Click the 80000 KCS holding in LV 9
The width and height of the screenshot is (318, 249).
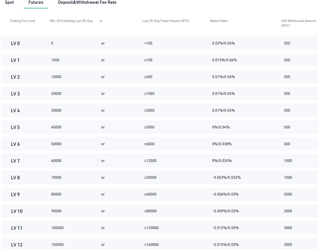click(x=56, y=194)
